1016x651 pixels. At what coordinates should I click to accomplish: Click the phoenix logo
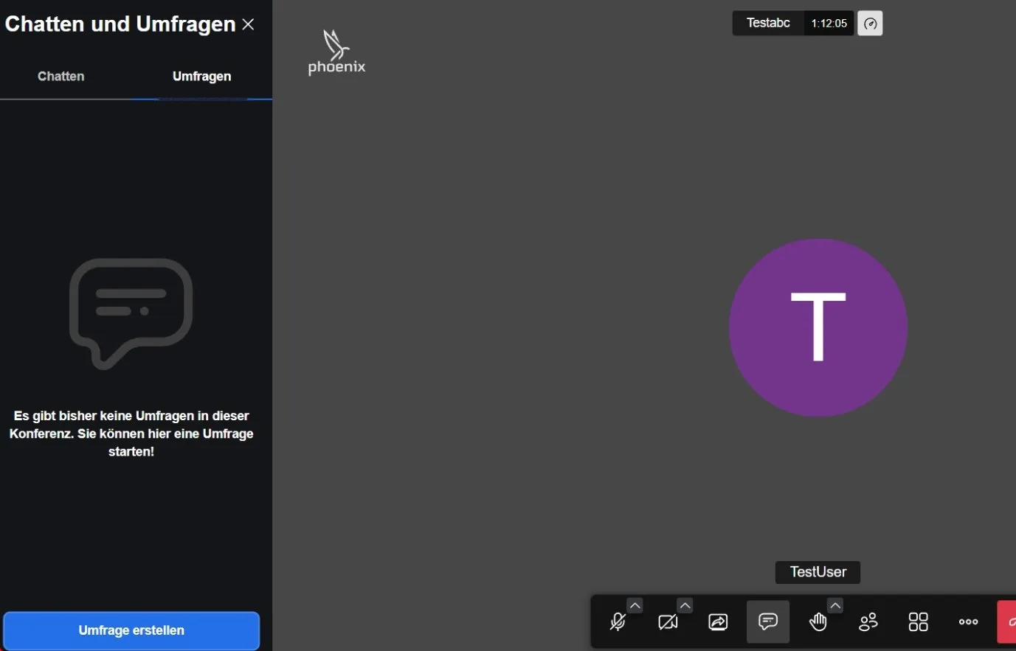click(336, 52)
